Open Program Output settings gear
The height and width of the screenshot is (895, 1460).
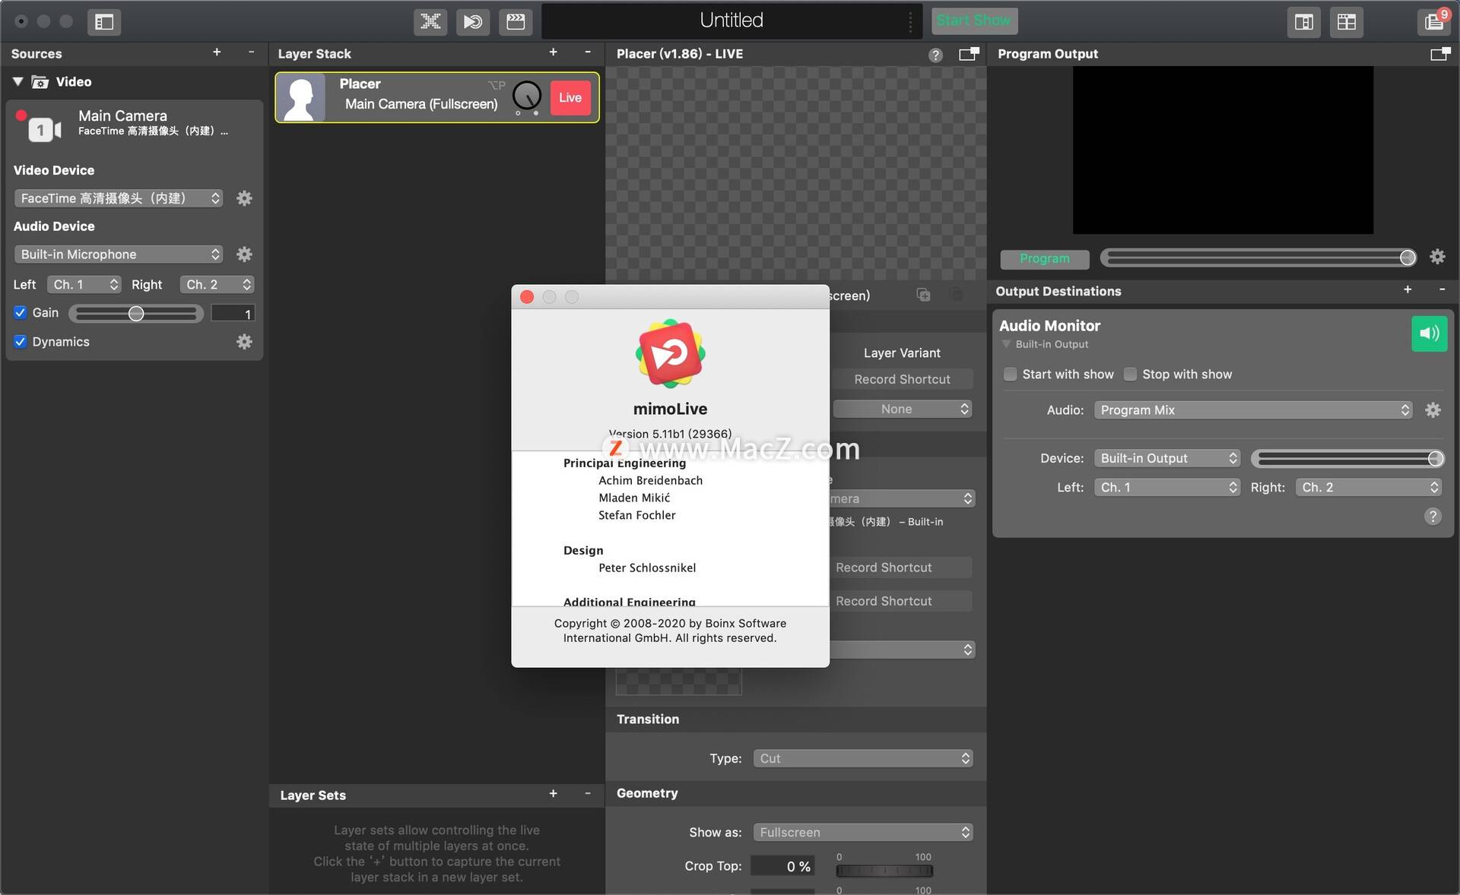pos(1437,257)
